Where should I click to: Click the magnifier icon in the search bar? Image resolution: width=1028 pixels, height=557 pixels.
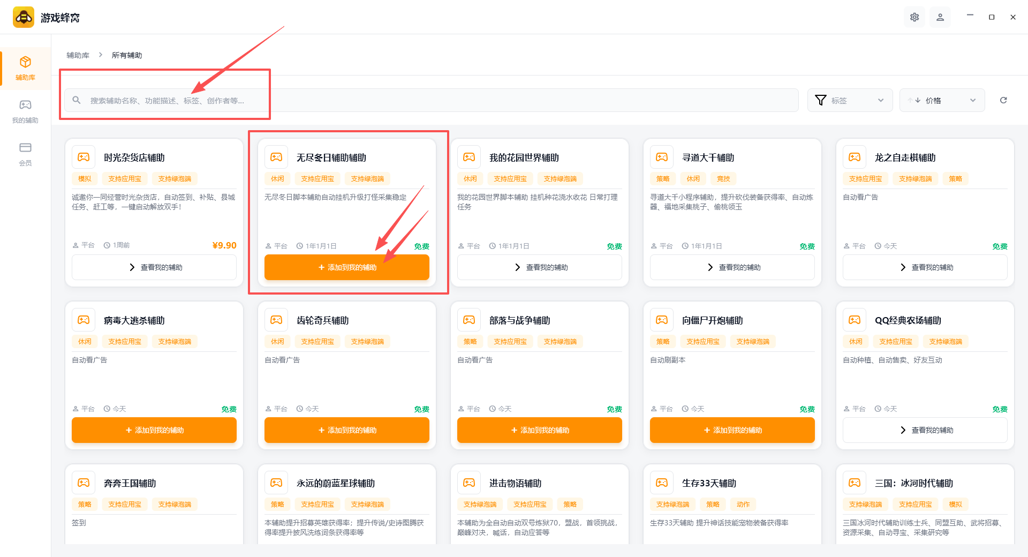click(x=77, y=100)
